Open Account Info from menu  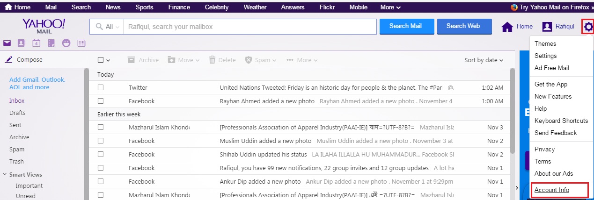pos(552,190)
